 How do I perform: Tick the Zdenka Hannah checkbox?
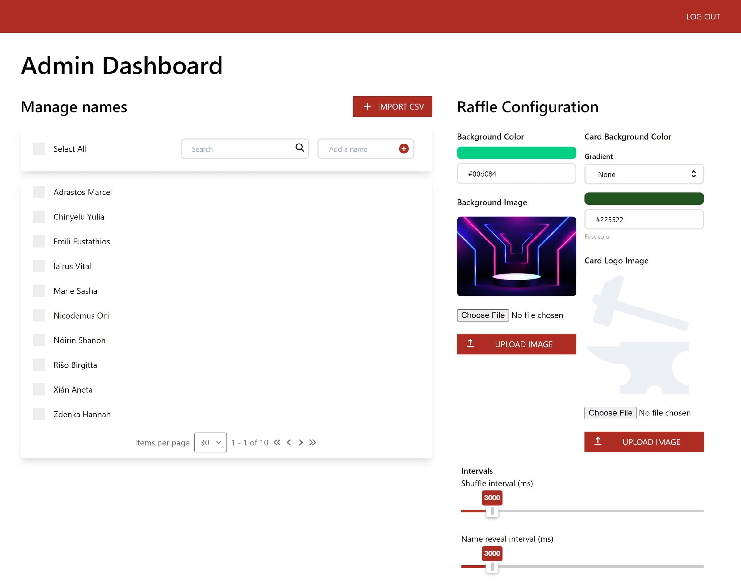(x=39, y=414)
